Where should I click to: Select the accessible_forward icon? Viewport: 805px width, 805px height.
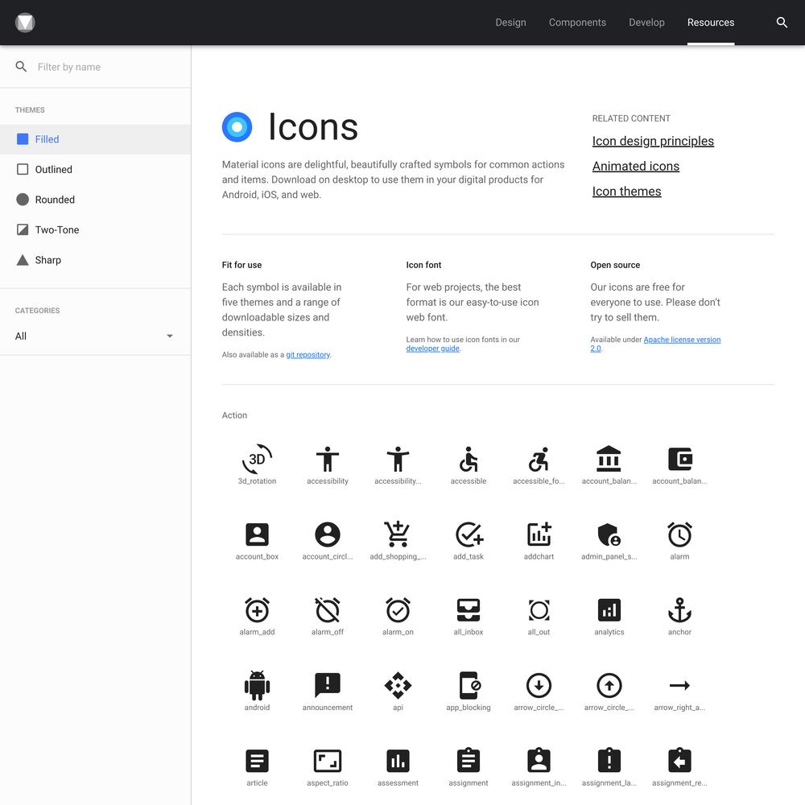tap(539, 459)
